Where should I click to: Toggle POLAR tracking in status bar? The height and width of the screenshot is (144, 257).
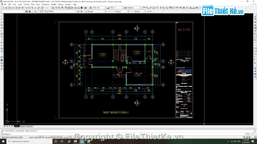[47, 138]
